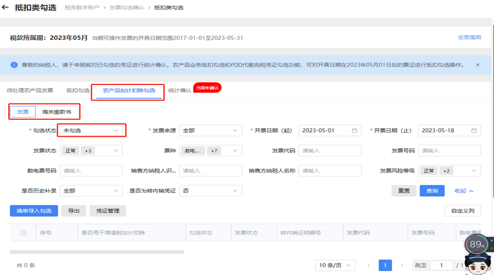Image resolution: width=494 pixels, height=275 pixels.
Task: Click the back arrow beside 抵扣类勾选
Action: click(5, 7)
